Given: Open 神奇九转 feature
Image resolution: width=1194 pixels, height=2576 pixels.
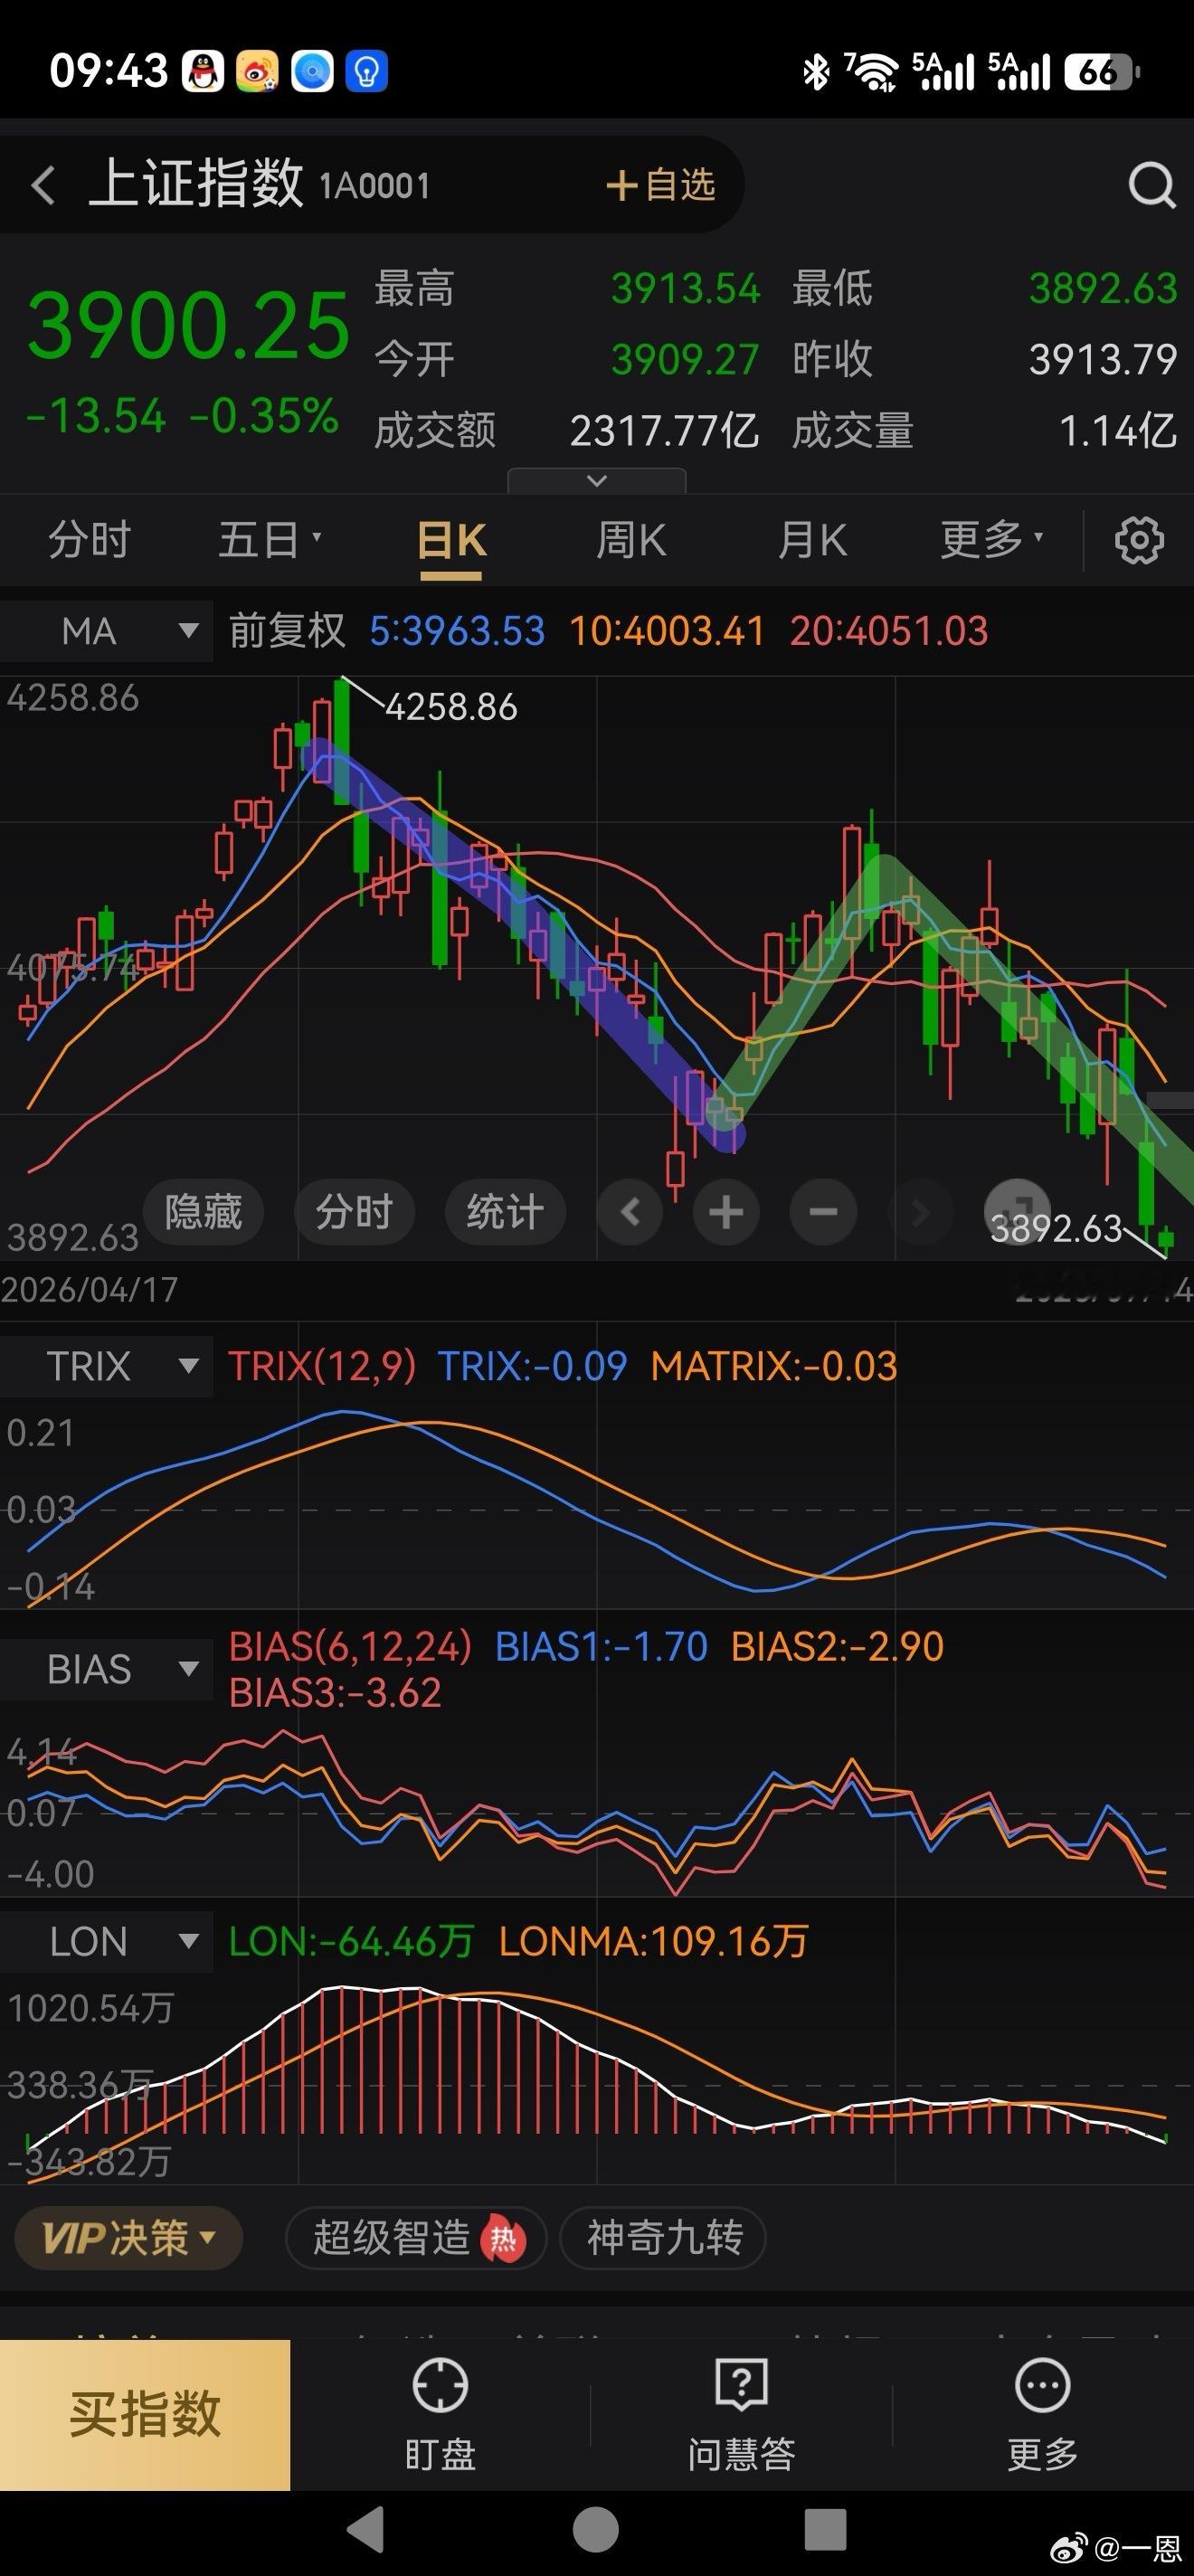Looking at the screenshot, I should [x=664, y=2238].
